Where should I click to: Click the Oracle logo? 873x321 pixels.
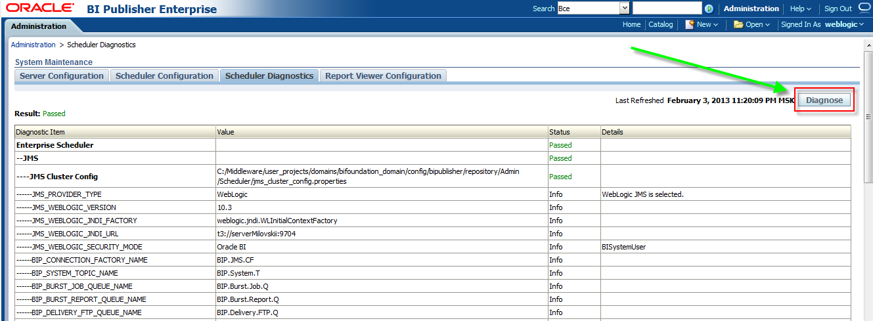38,9
